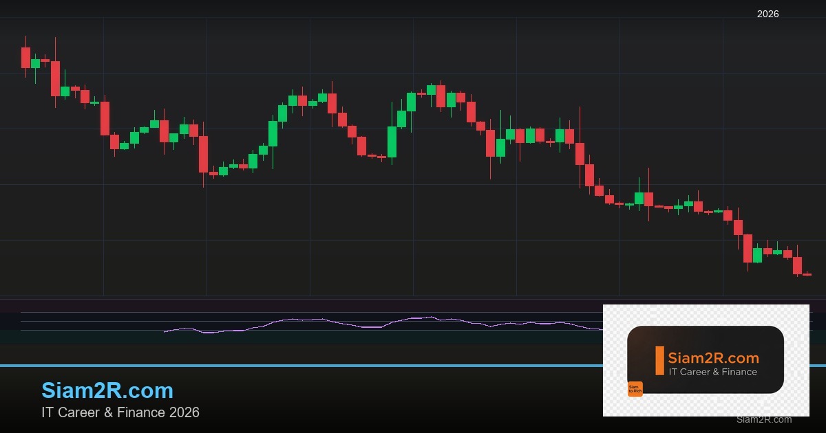Select the first red candlestick of the chart
826x433 pixels.
click(x=25, y=58)
